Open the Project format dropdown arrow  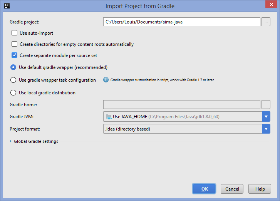[266, 129]
